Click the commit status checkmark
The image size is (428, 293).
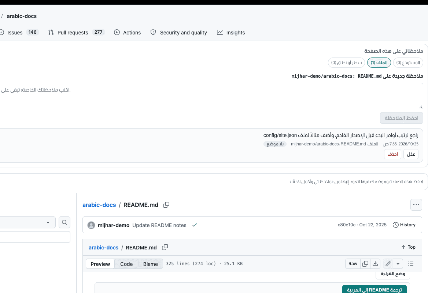(194, 225)
